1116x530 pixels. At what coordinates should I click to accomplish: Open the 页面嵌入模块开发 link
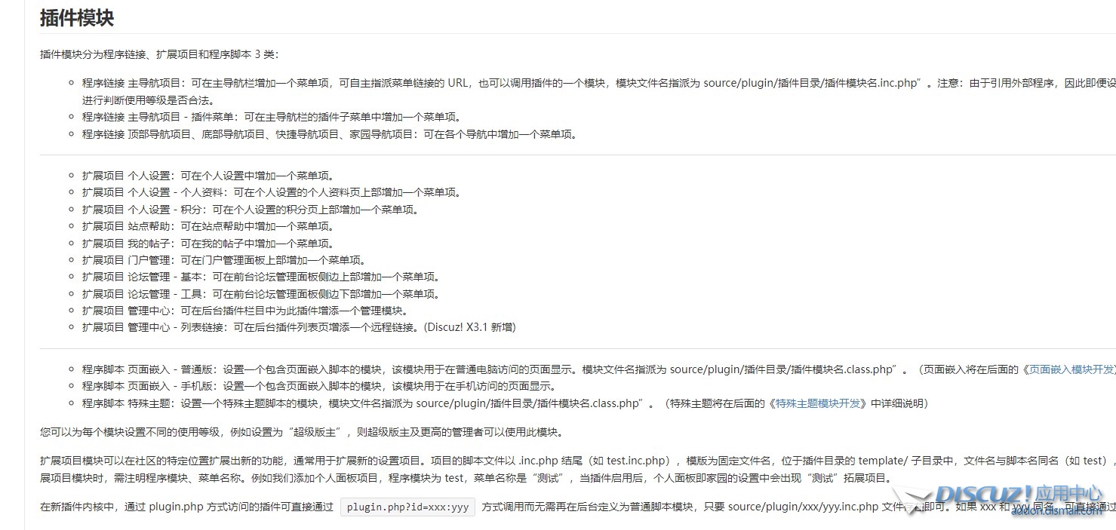[x=1071, y=369]
